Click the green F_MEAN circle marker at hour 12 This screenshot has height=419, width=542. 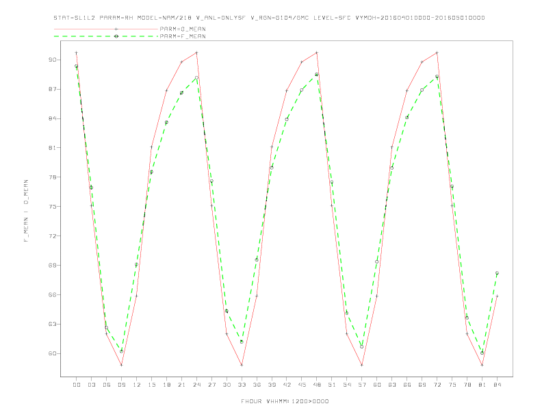pos(137,264)
